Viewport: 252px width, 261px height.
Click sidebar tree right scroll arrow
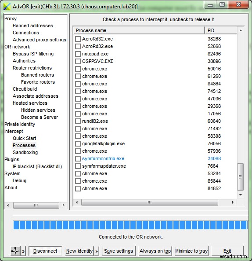pyautogui.click(x=63, y=205)
